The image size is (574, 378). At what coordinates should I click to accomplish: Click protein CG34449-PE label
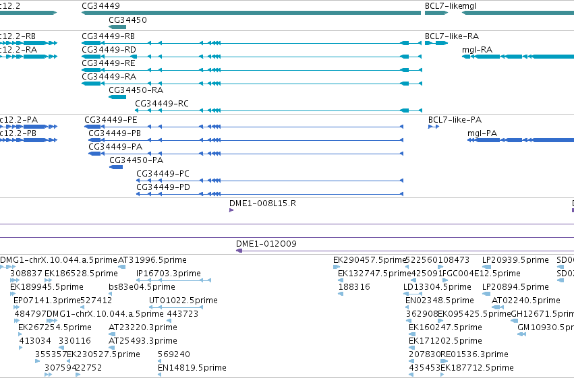pos(111,120)
